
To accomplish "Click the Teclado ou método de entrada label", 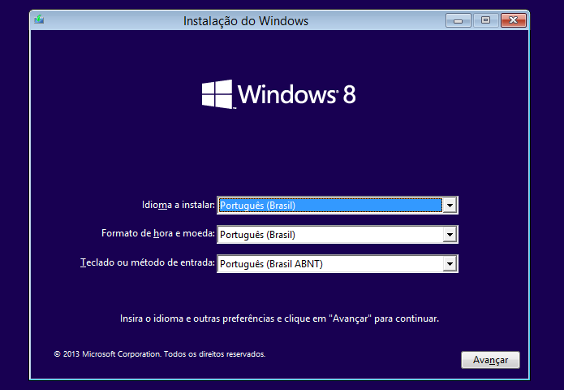I will coord(148,262).
